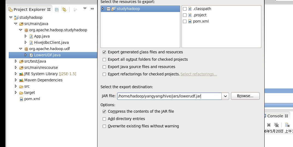The height and width of the screenshot is (147, 293).
Task: Expand HiveJdbcClient.java node
Action: 26,42
